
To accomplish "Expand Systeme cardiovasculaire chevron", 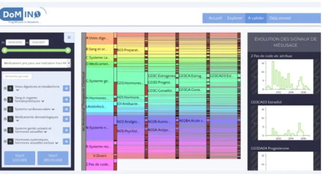I will (53, 109).
